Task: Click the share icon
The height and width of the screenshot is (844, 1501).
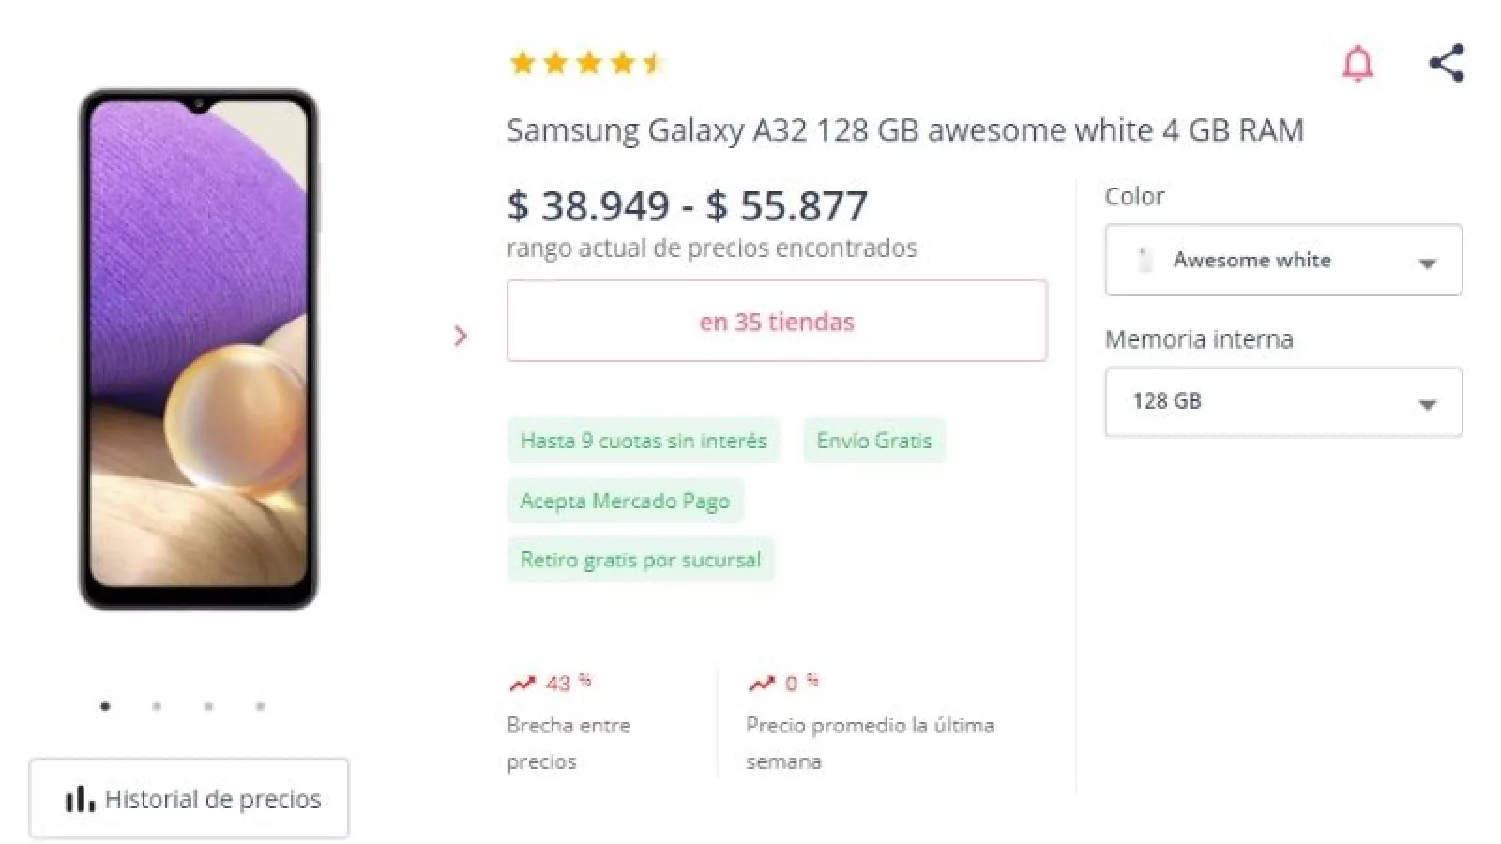Action: (x=1446, y=63)
